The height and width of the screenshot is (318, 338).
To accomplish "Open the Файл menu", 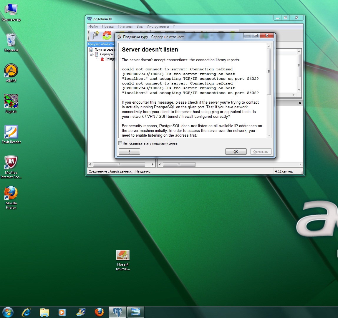I will (93, 26).
